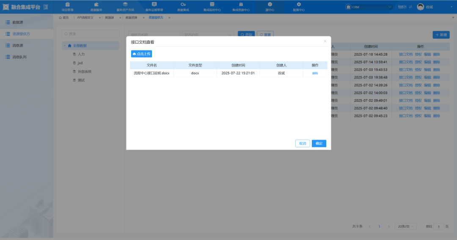Open 集成监控中心 icon in top navigation
457x240 pixels.
[212, 5]
